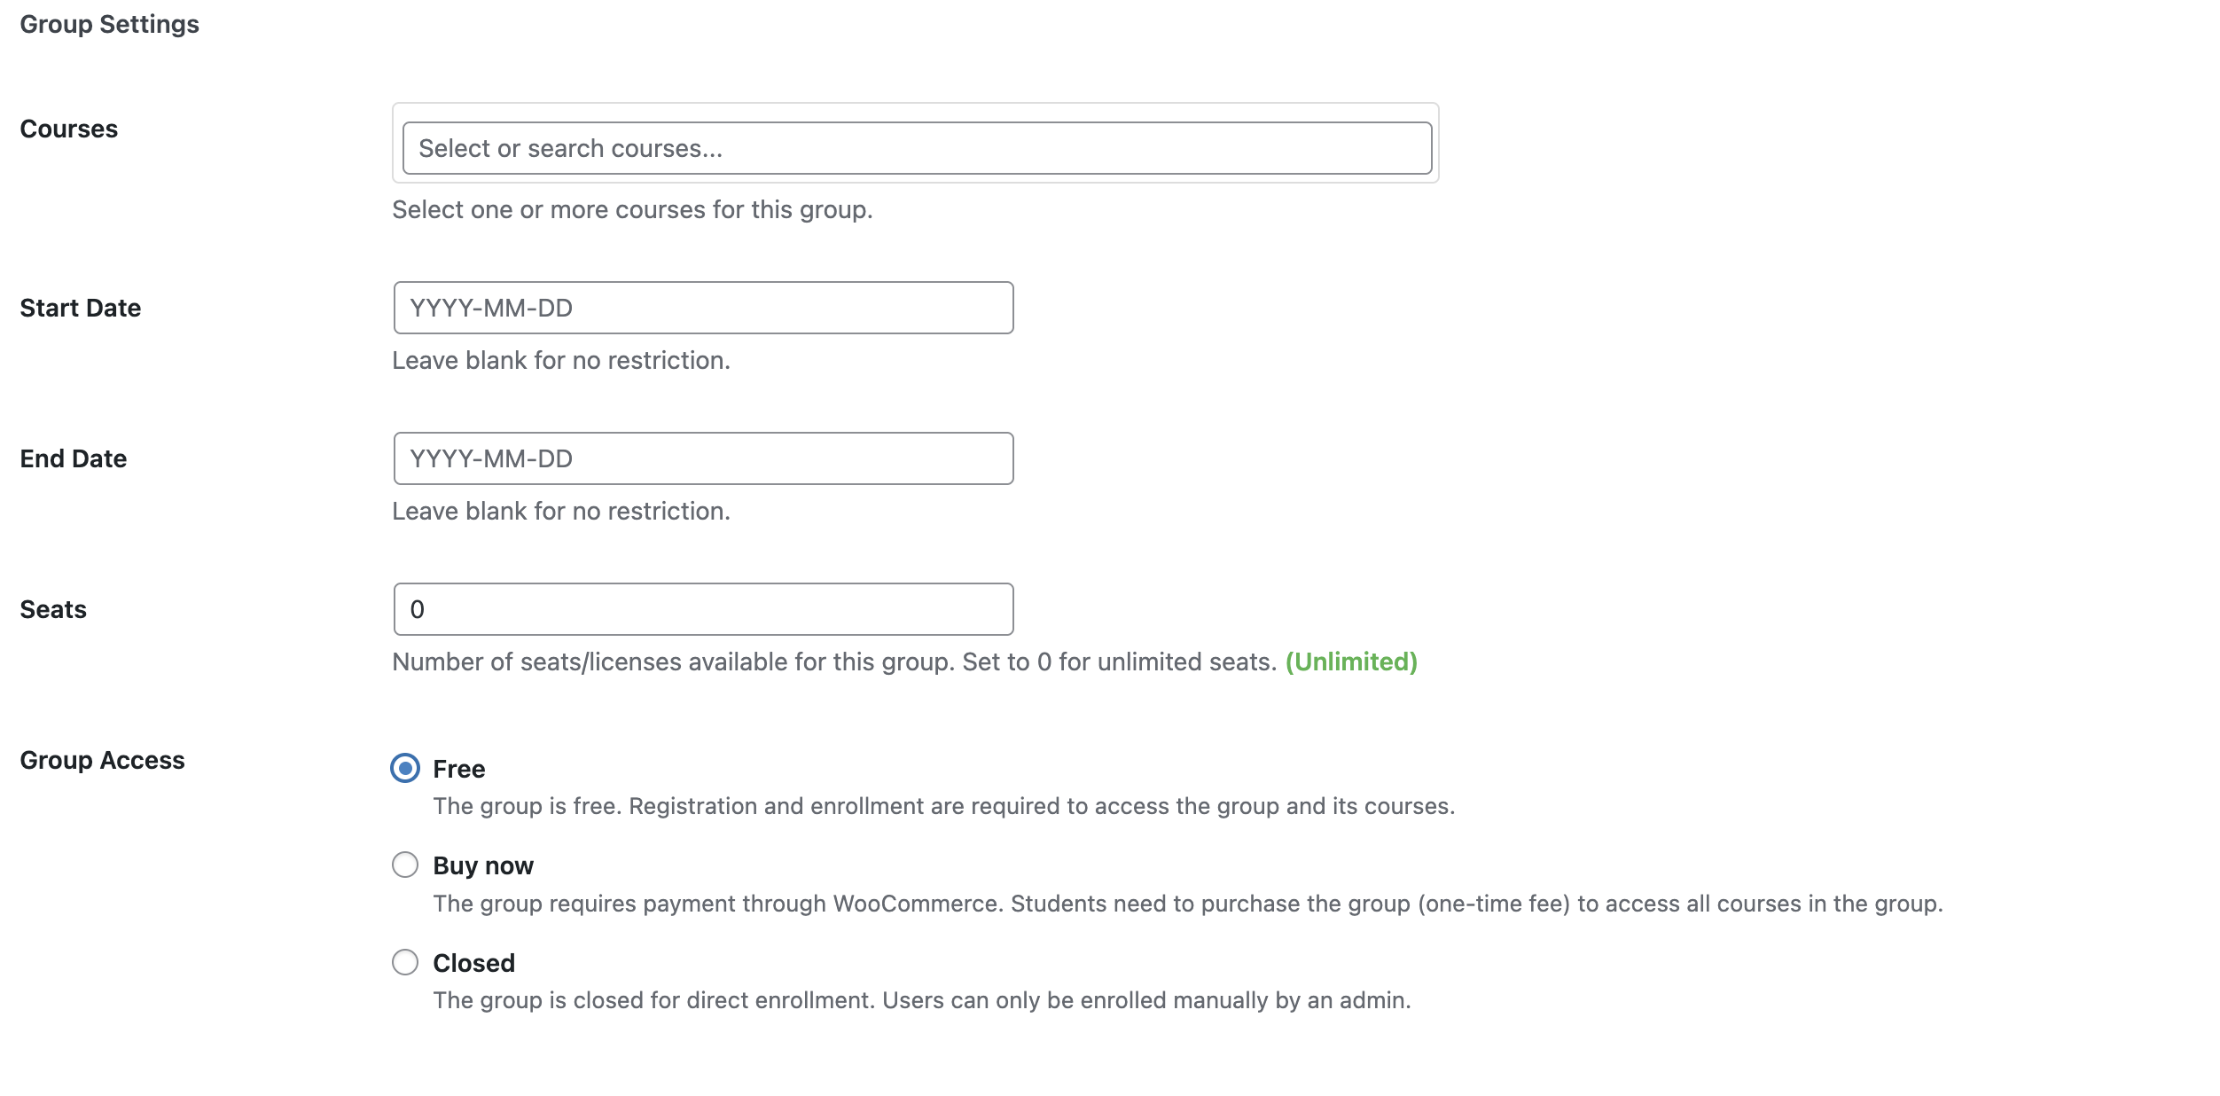Click the Group Access section label

(x=102, y=759)
